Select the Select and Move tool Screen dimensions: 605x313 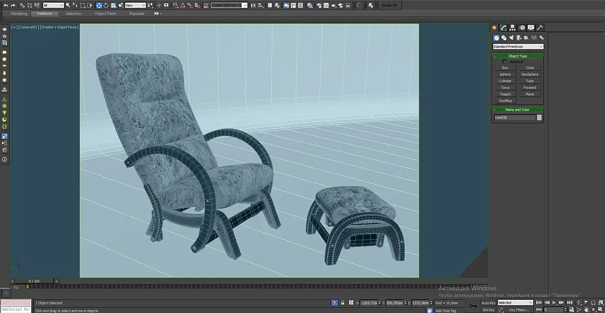tap(99, 5)
